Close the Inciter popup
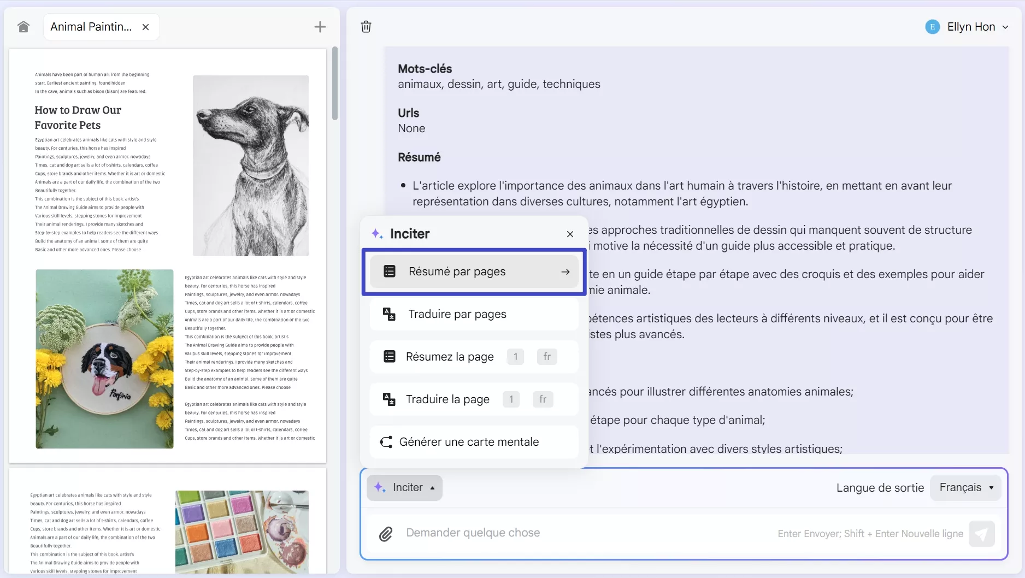The image size is (1025, 578). point(569,234)
